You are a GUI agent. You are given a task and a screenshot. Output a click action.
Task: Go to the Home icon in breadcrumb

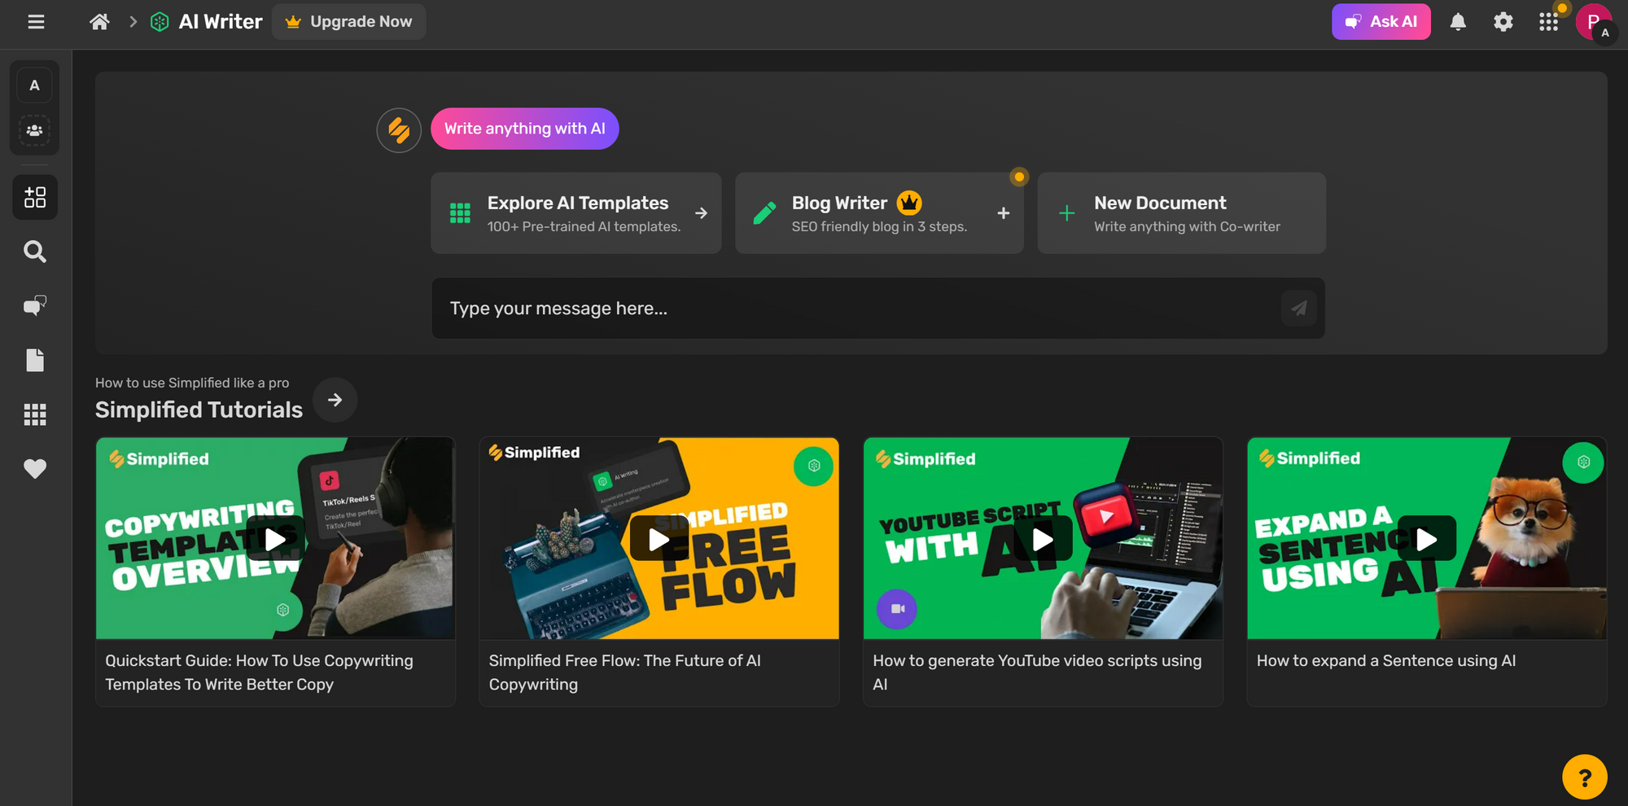point(99,22)
